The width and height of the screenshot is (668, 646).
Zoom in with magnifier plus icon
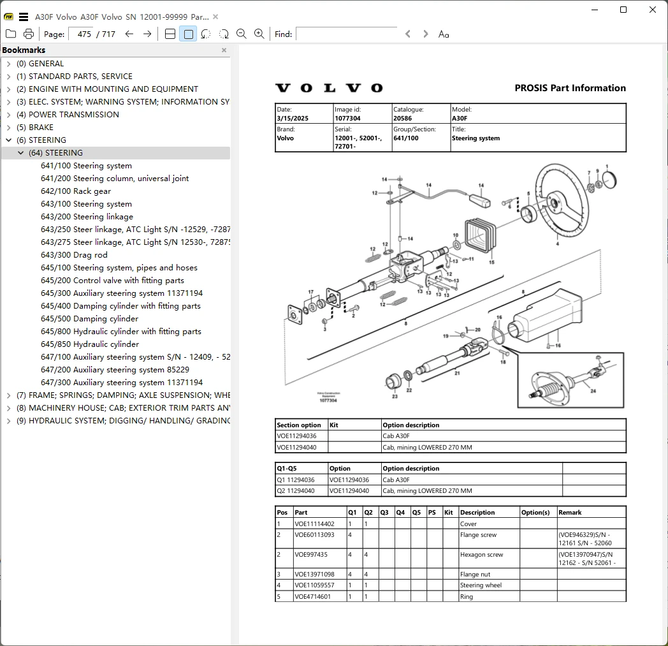click(x=259, y=34)
